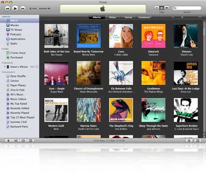Eject Steve's iPhone icon
The width and height of the screenshot is (206, 172).
(37, 67)
